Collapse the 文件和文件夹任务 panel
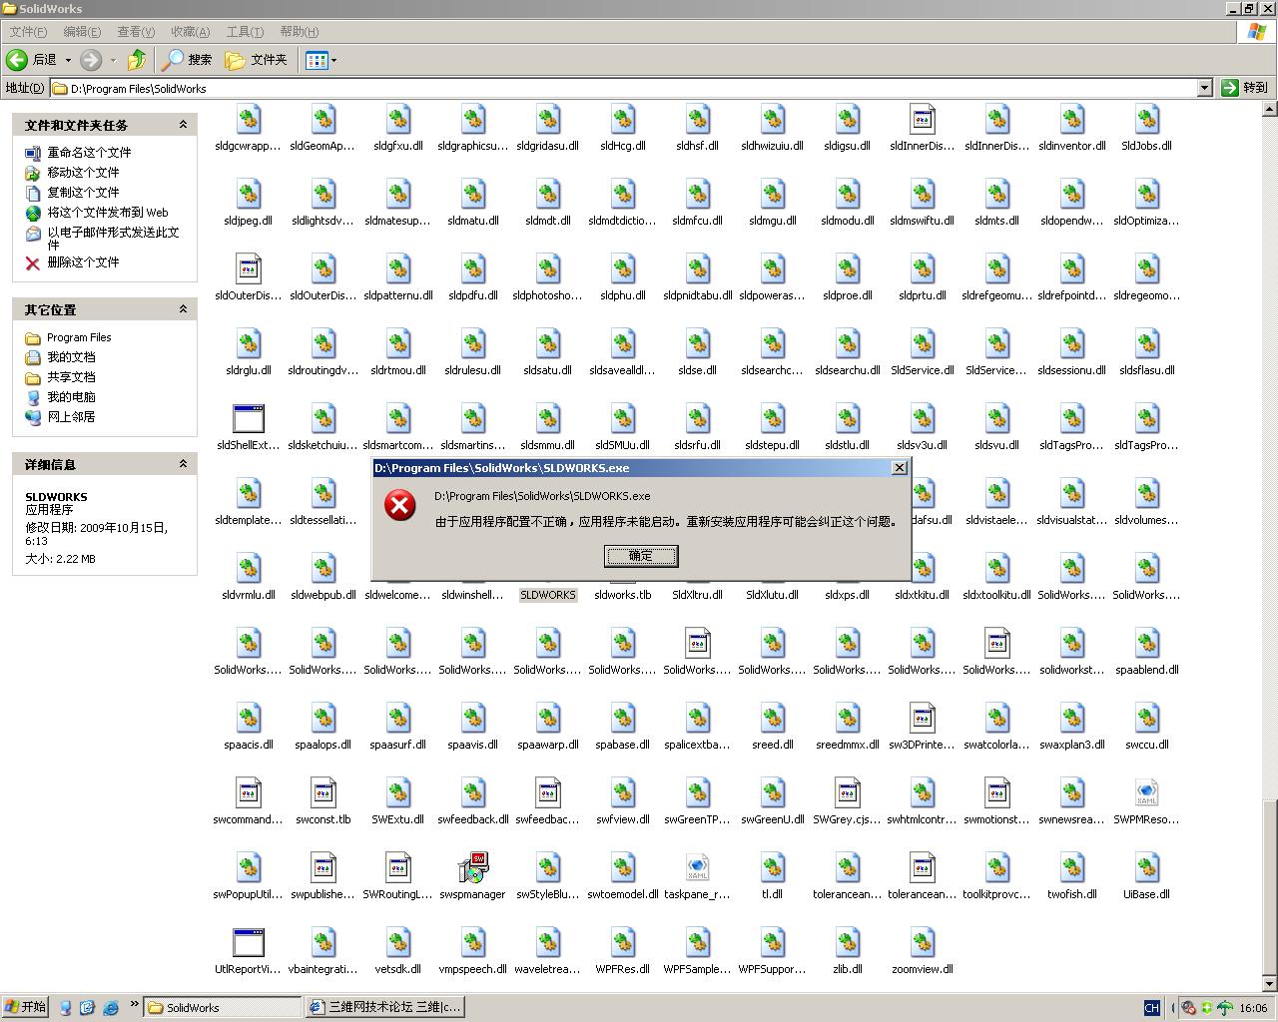 pos(183,125)
